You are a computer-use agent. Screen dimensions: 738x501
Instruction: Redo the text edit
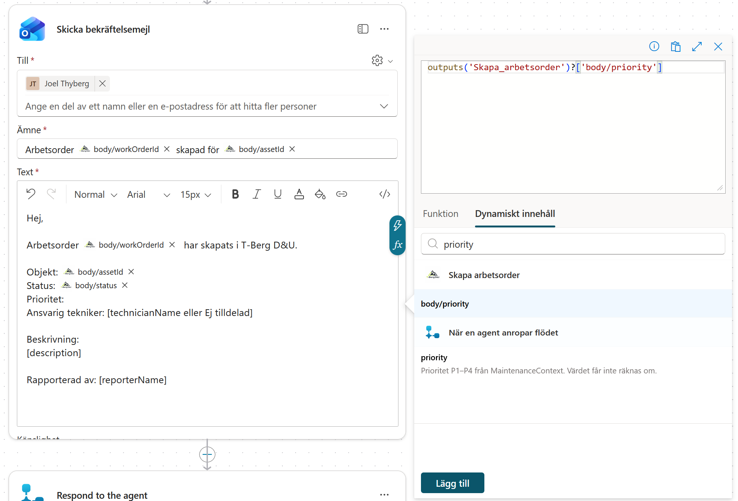coord(51,194)
